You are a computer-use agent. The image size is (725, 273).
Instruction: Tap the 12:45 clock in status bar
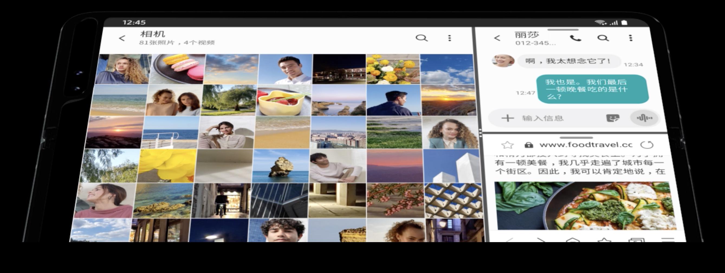tap(134, 22)
